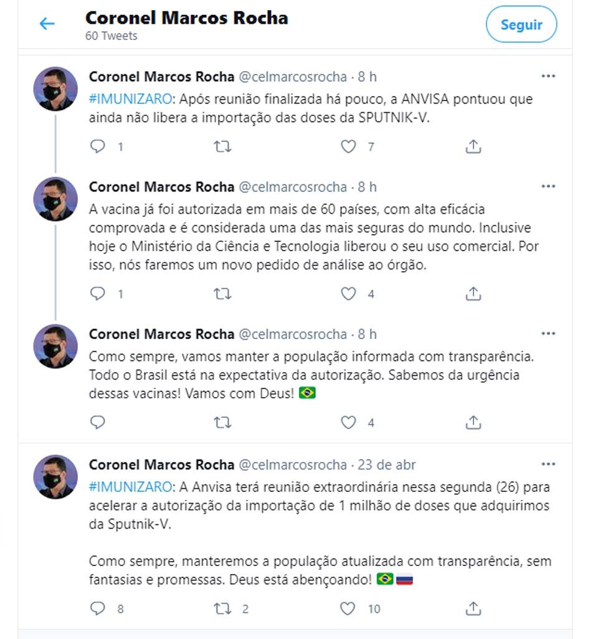Retweet the ANVISA SPUTNIK-V tweet

click(222, 147)
